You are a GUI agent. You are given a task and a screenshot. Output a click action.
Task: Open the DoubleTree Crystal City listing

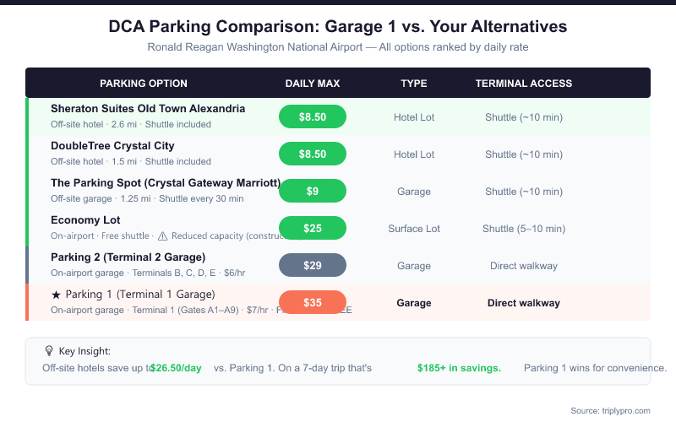112,146
